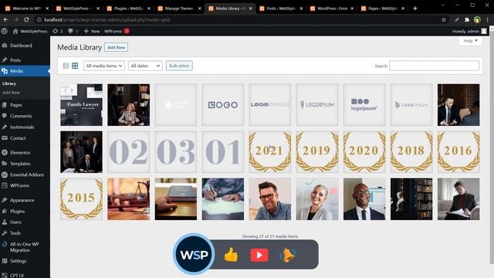
Task: Open the updates counter icon
Action: pyautogui.click(x=58, y=31)
